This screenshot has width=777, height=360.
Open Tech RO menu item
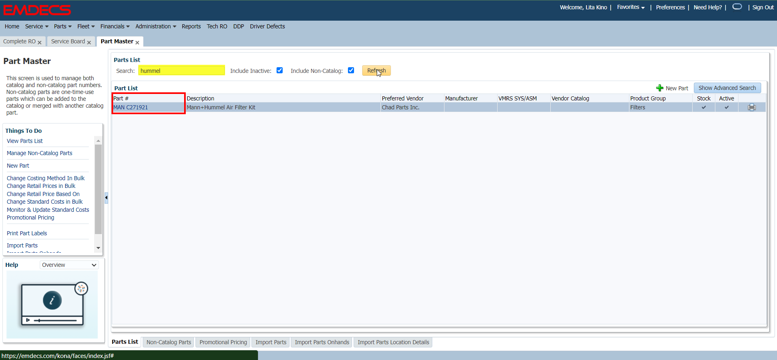(x=217, y=26)
